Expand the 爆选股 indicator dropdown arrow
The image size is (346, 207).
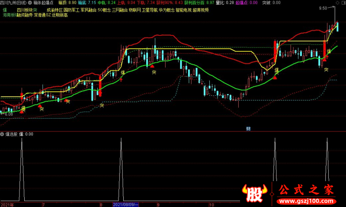click(2, 134)
